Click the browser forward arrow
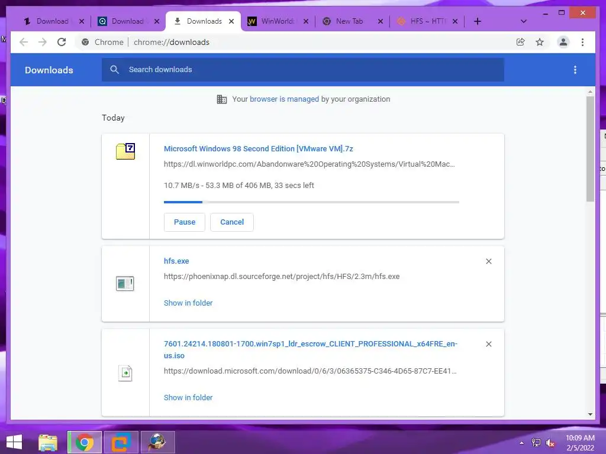606x454 pixels. point(42,42)
